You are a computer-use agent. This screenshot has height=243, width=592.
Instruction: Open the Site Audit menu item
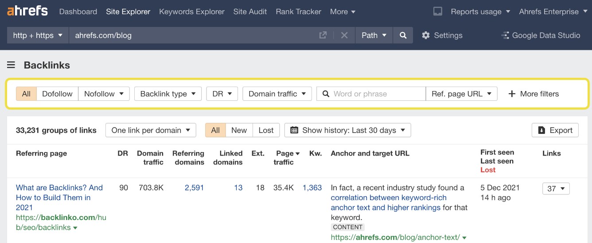pyautogui.click(x=250, y=11)
